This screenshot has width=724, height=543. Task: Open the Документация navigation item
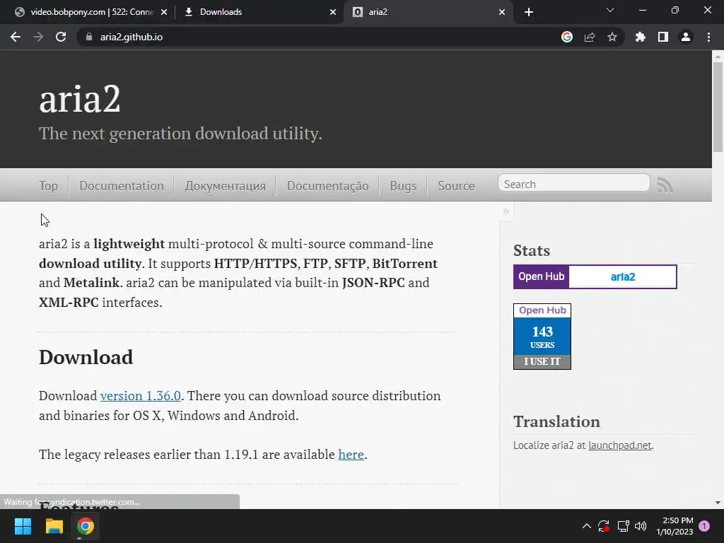[x=226, y=186]
